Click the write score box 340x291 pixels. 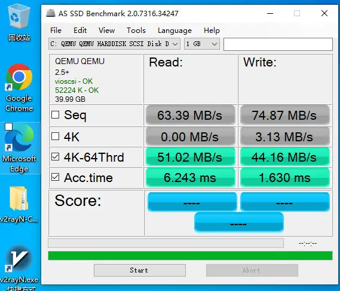point(285,202)
